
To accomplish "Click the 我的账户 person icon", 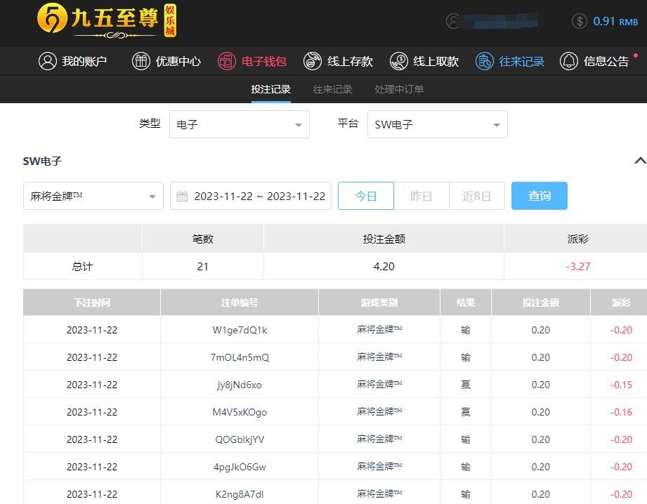I will pyautogui.click(x=47, y=61).
